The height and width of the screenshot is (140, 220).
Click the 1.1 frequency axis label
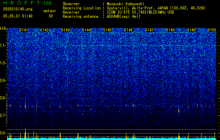pos(3,45)
